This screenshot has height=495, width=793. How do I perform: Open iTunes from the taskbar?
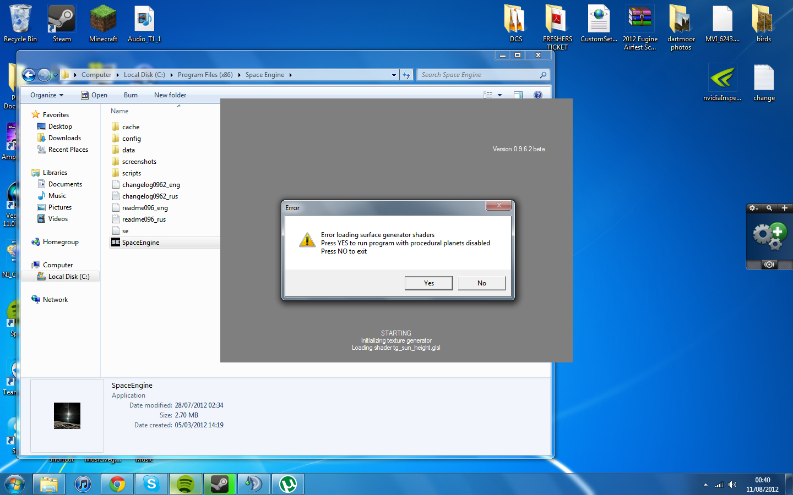(83, 484)
